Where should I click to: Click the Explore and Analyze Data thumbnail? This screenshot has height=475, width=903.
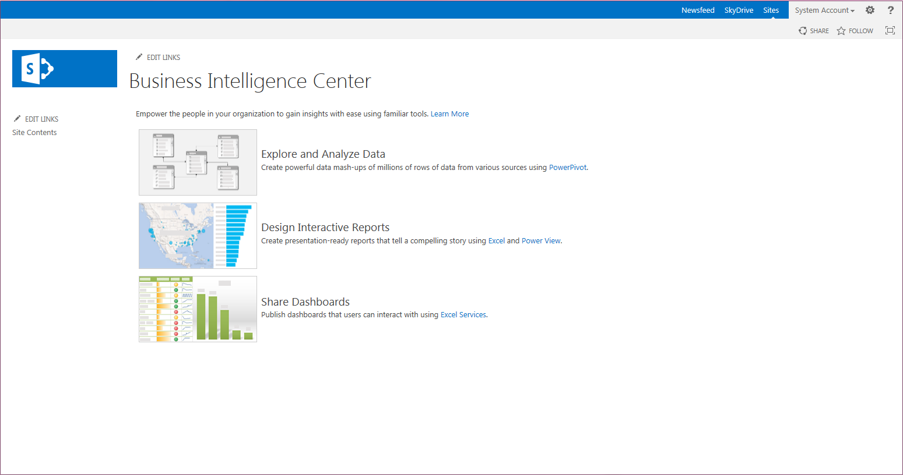[x=198, y=162]
